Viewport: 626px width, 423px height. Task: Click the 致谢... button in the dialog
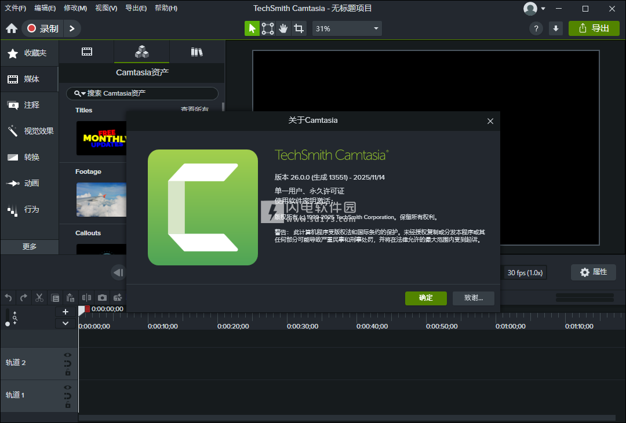pos(474,298)
